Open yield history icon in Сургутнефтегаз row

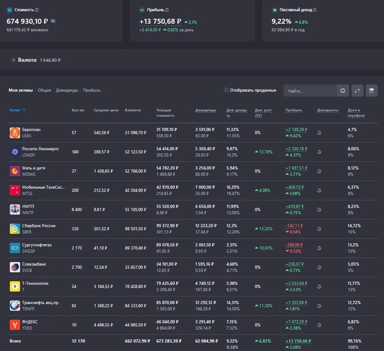coord(319,248)
